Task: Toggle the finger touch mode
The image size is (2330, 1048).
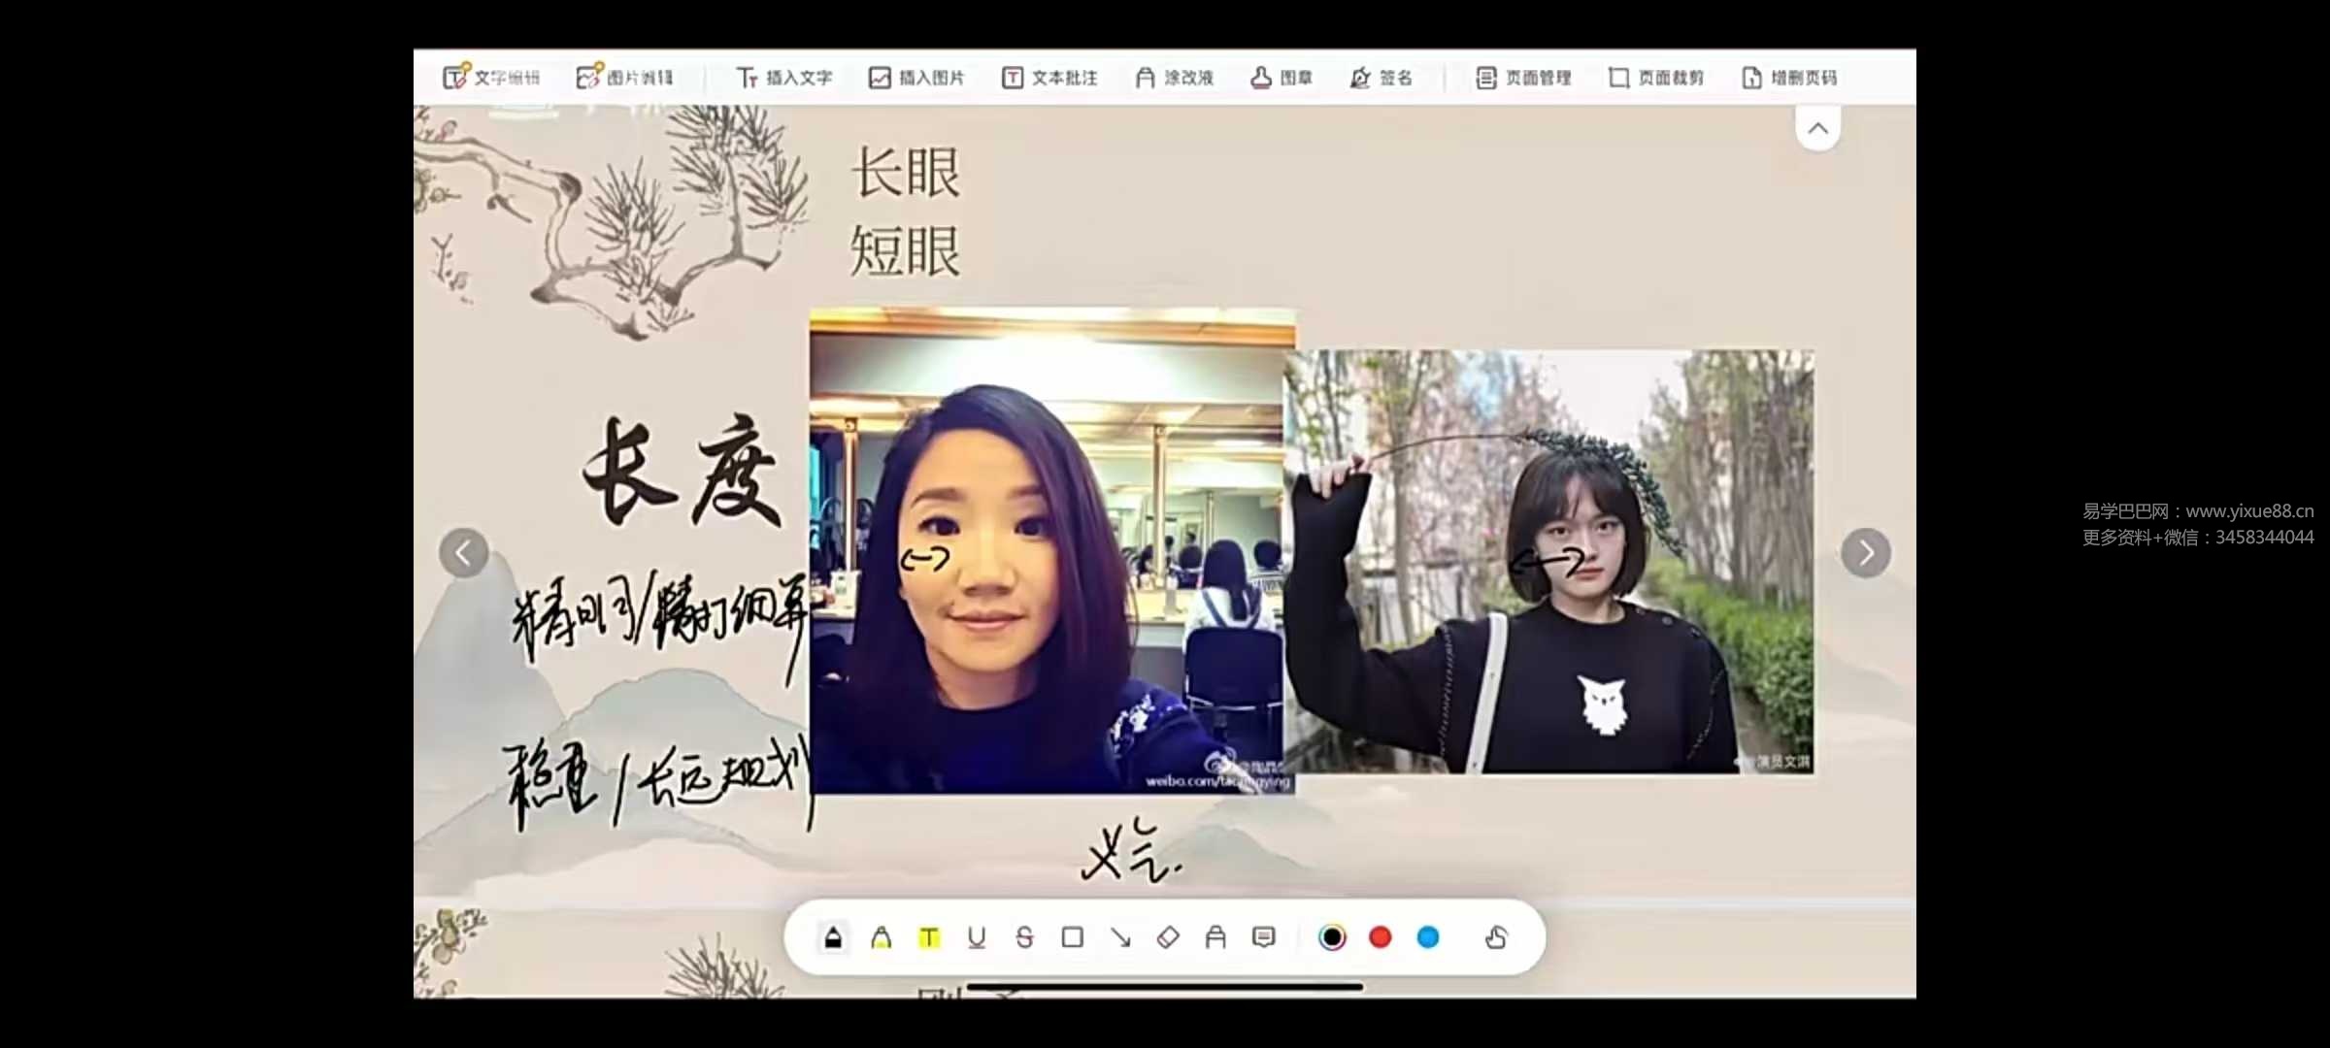Action: [1495, 937]
